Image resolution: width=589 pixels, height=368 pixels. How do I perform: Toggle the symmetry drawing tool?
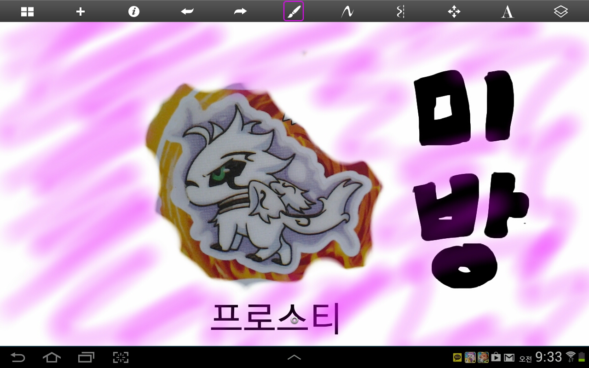tap(400, 11)
